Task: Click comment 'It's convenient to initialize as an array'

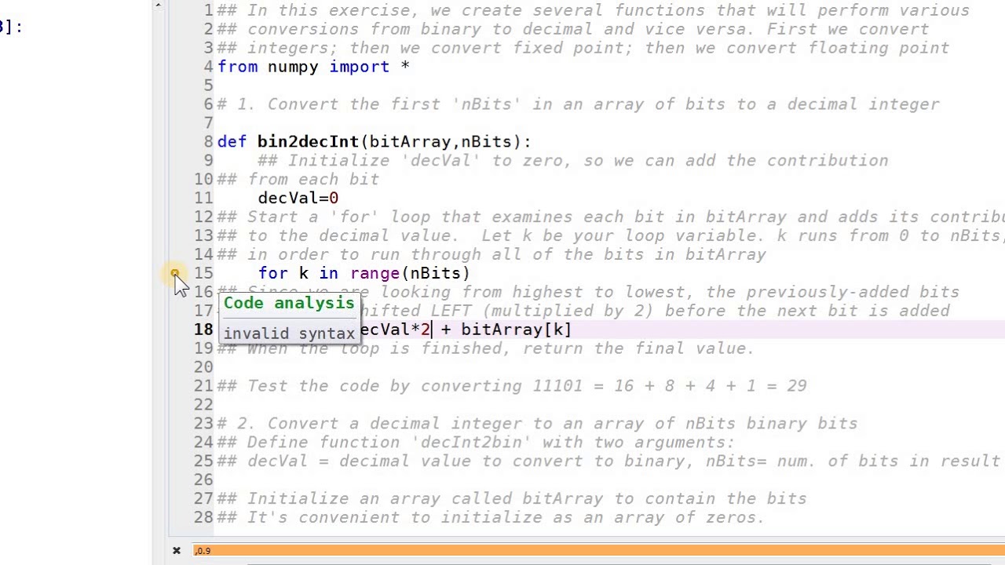Action: [x=491, y=518]
